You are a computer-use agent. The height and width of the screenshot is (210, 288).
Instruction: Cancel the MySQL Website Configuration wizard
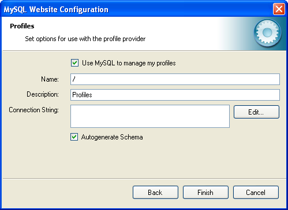(x=256, y=192)
